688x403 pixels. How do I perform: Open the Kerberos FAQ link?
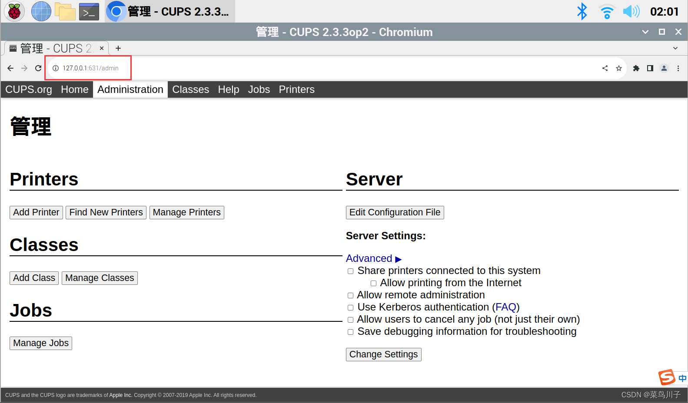pos(506,307)
